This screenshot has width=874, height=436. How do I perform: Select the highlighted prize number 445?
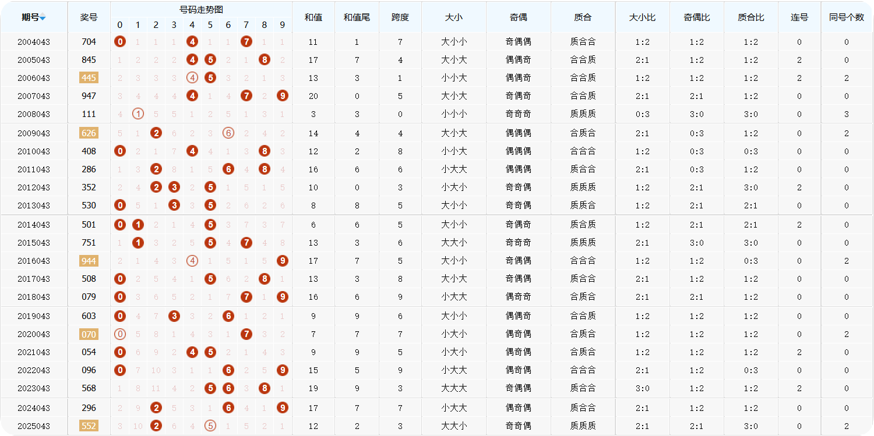pos(89,78)
